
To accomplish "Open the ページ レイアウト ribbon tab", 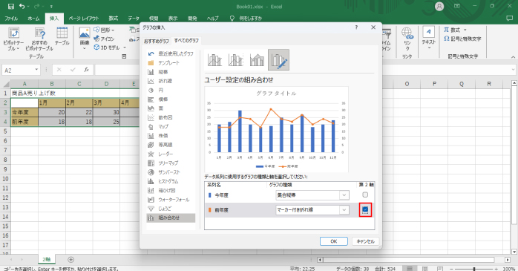I will (x=84, y=19).
